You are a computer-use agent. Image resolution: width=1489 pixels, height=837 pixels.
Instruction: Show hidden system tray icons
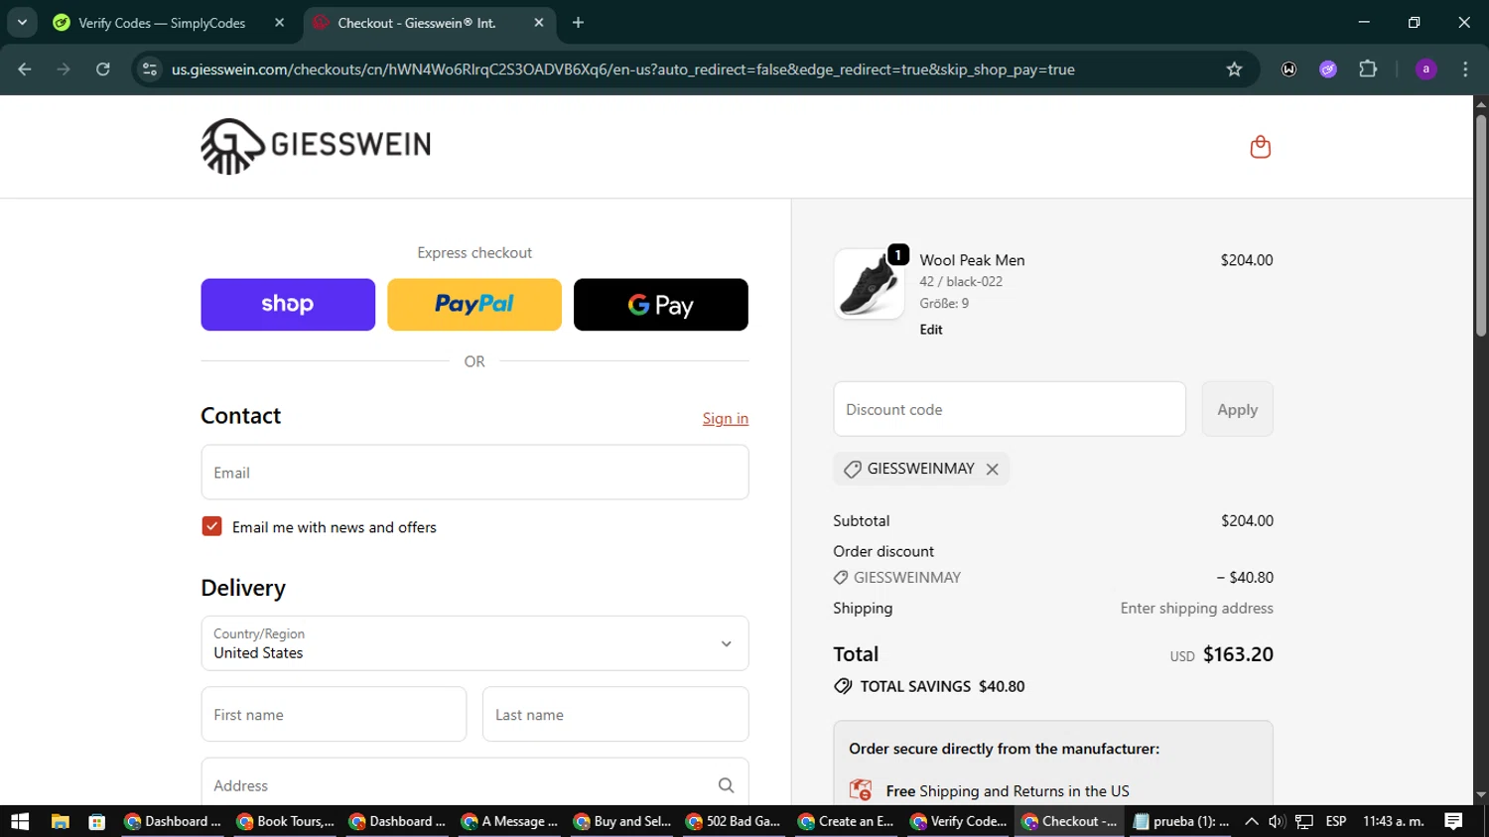point(1251,821)
